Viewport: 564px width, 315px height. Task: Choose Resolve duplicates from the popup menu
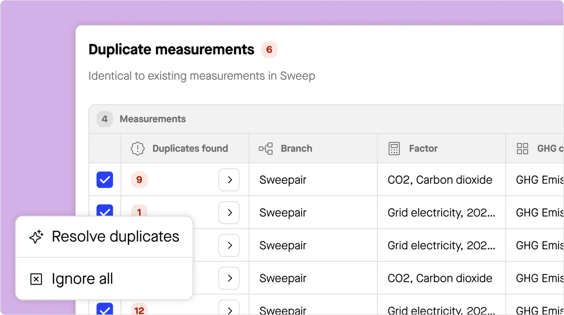[x=115, y=237]
